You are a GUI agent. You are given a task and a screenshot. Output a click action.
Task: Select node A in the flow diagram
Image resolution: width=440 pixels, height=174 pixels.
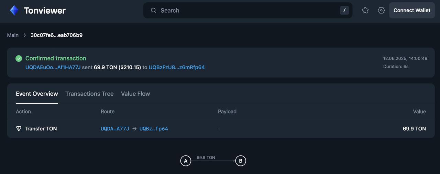186,161
